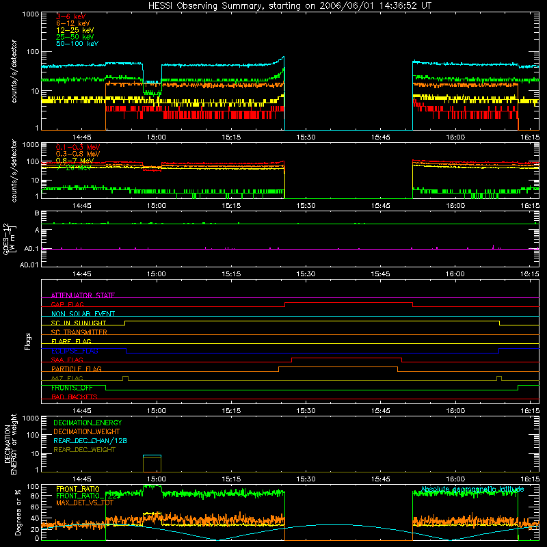Select the cyan 50-100 keV legend label
547x547 pixels.
point(77,44)
